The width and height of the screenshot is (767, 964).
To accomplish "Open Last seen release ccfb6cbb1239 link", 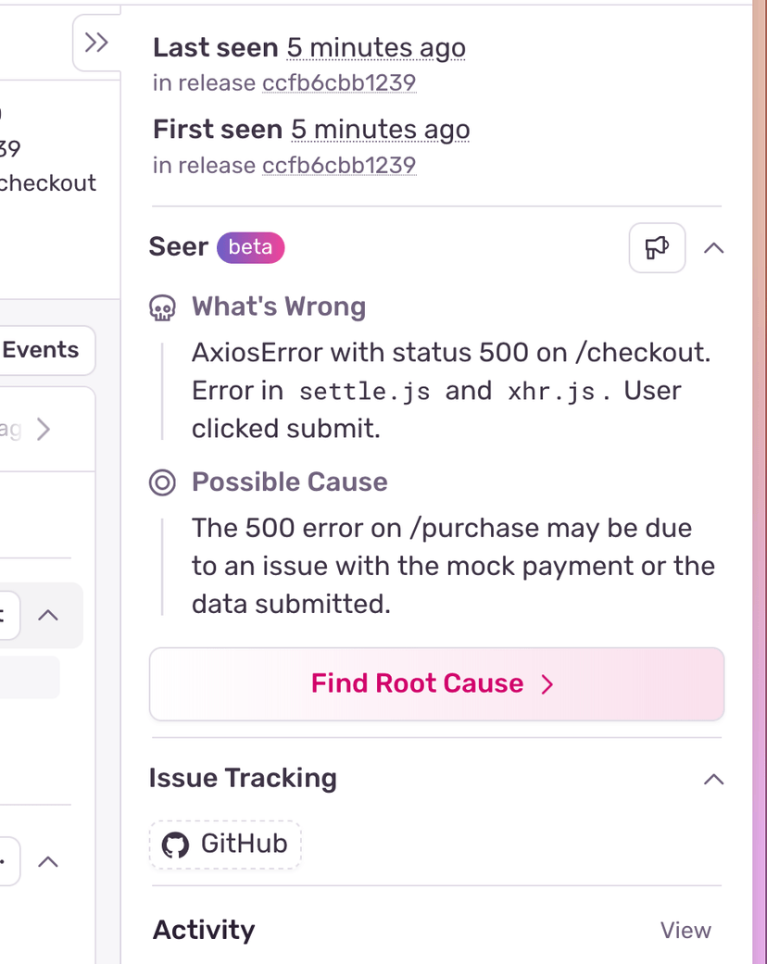I will click(x=339, y=83).
